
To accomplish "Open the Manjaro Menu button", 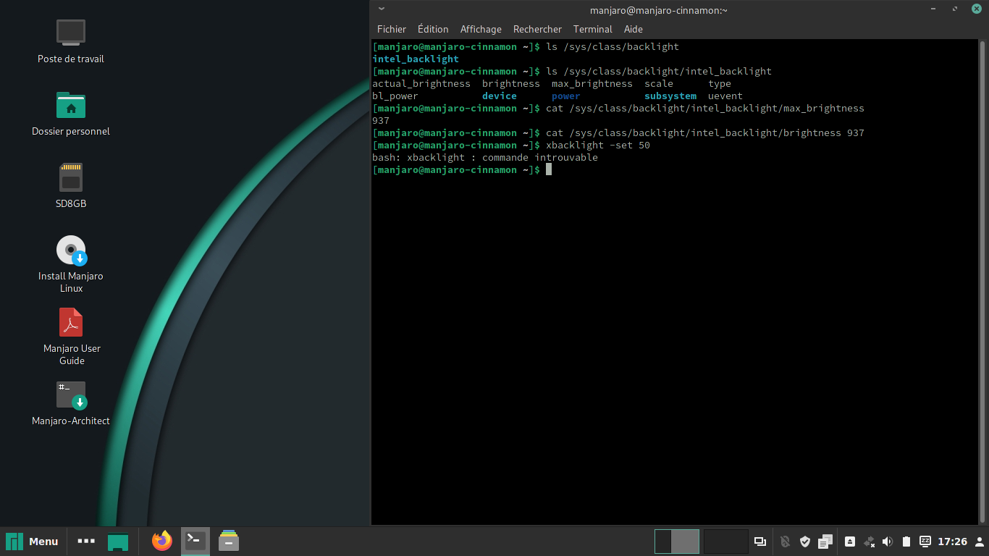I will pyautogui.click(x=33, y=542).
